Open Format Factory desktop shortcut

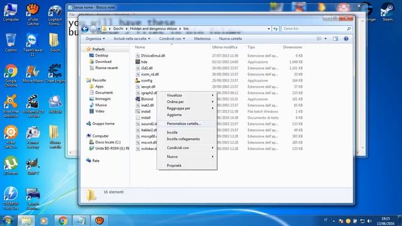[33, 137]
